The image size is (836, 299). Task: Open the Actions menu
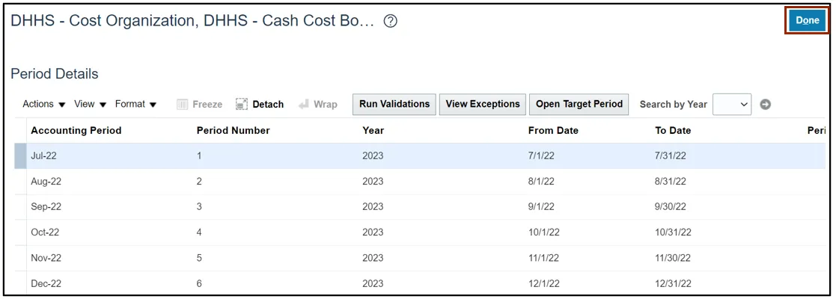point(44,104)
